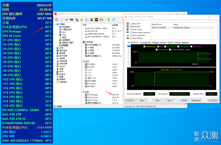Expand the 显示设备 tree node
Viewport: 221px width, 145px height.
55,56
